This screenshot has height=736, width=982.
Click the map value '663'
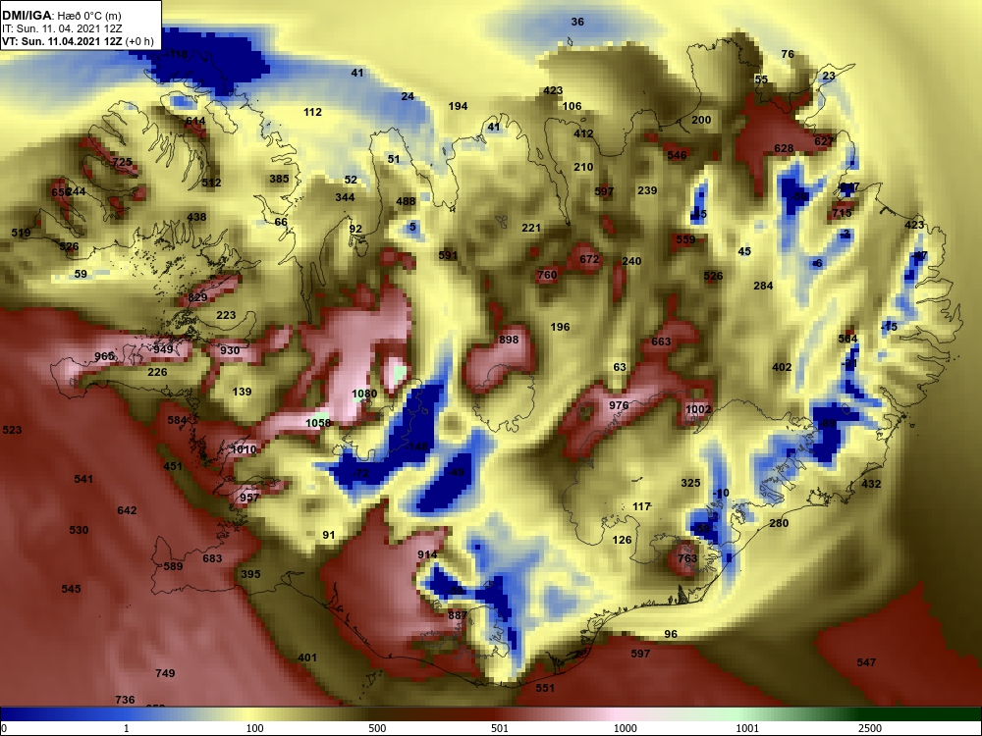(661, 342)
